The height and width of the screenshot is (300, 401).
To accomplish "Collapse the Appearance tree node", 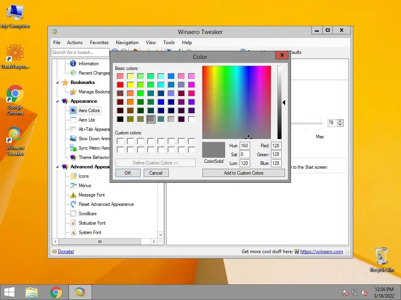I will [x=57, y=101].
